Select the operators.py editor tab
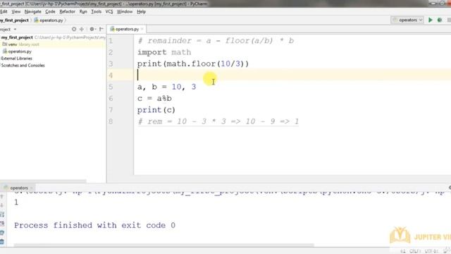This screenshot has height=254, width=451. (127, 29)
